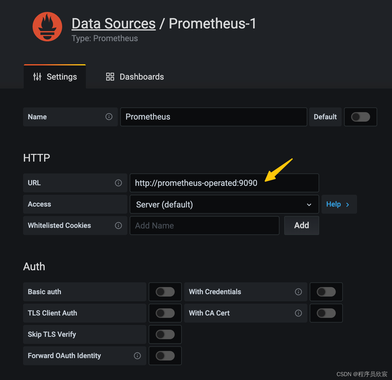The height and width of the screenshot is (380, 392).
Task: Turn on Skip TLS Verify switch
Action: click(165, 334)
